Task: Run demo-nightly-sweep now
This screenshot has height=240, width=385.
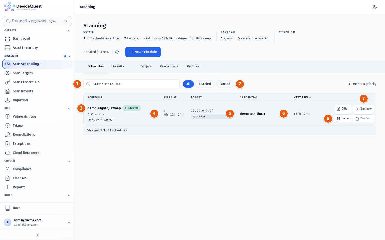Action: click(363, 109)
